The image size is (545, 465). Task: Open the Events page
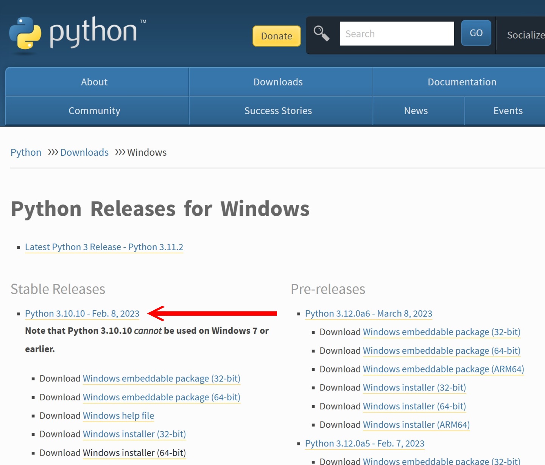tap(508, 110)
